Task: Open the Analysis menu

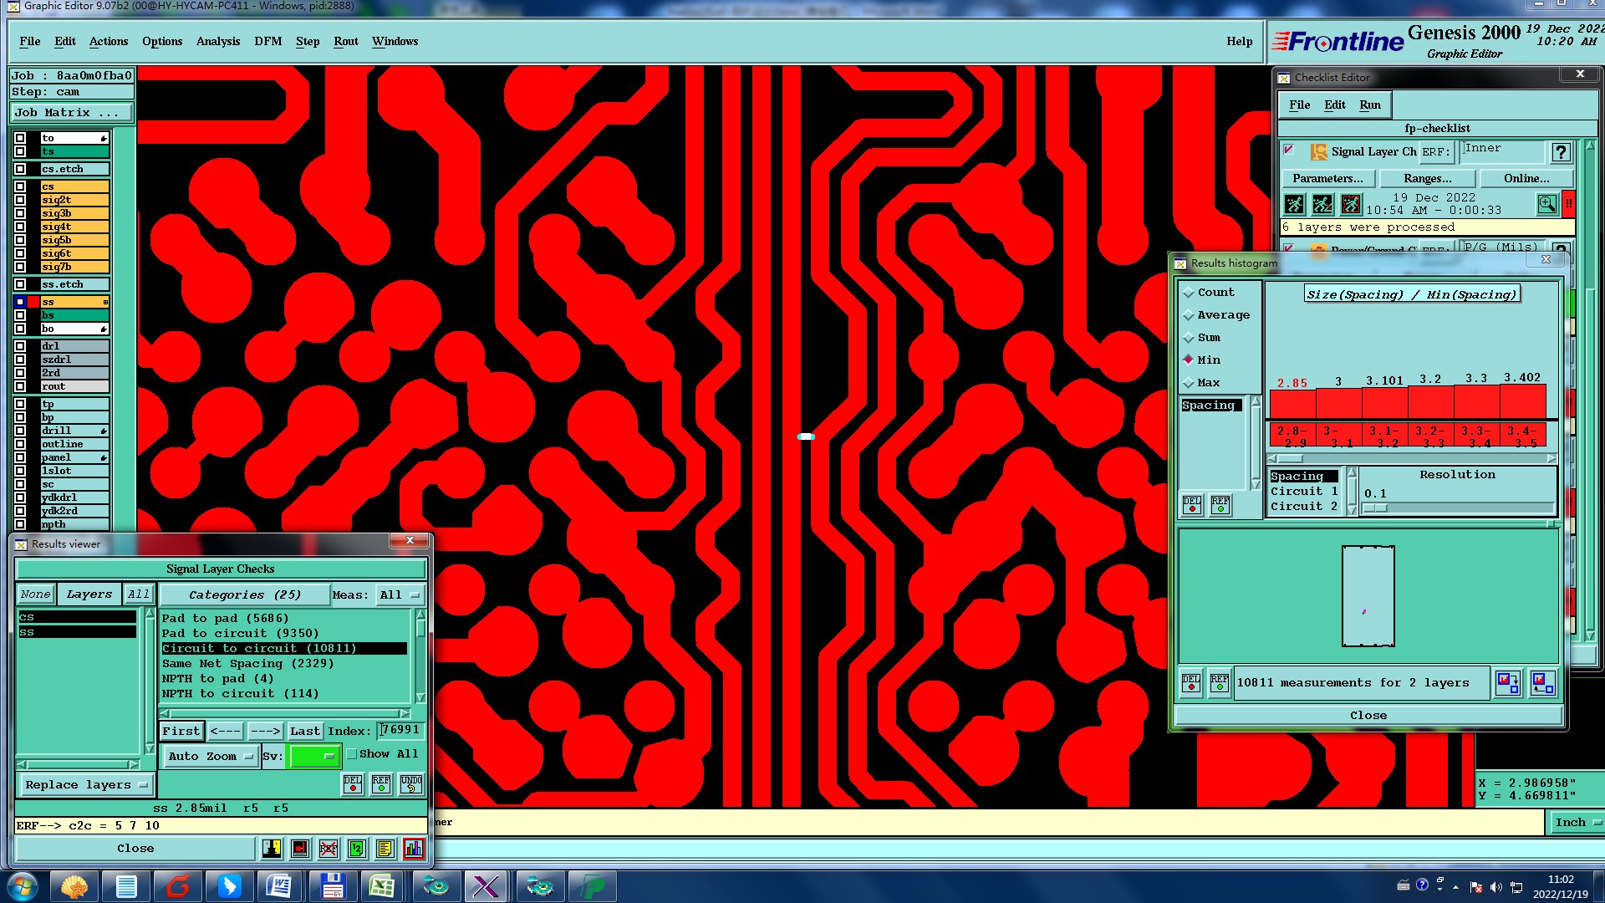Action: coord(217,41)
